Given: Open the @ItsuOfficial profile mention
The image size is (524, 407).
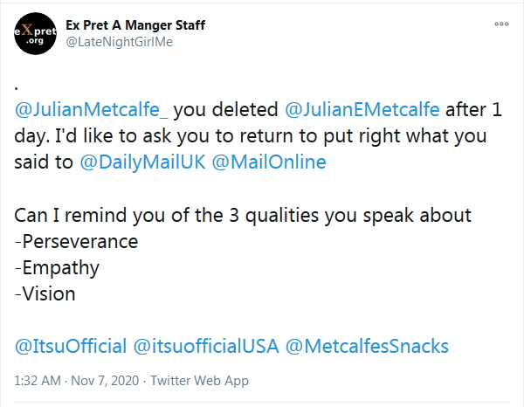Looking at the screenshot, I should [x=71, y=346].
